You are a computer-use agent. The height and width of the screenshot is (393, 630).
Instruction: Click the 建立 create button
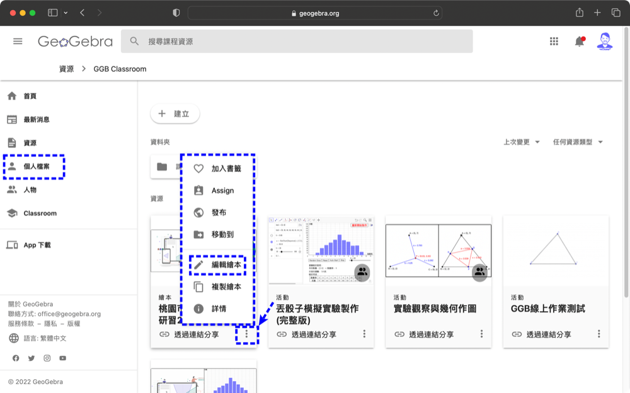tap(175, 114)
